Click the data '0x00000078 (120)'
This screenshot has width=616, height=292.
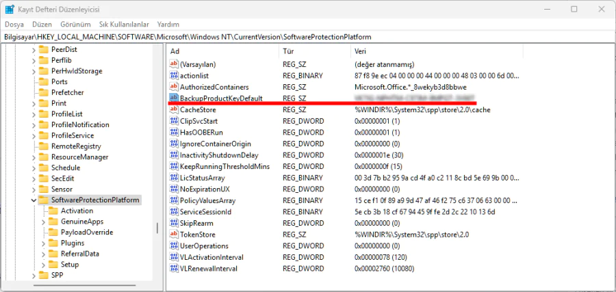point(381,257)
